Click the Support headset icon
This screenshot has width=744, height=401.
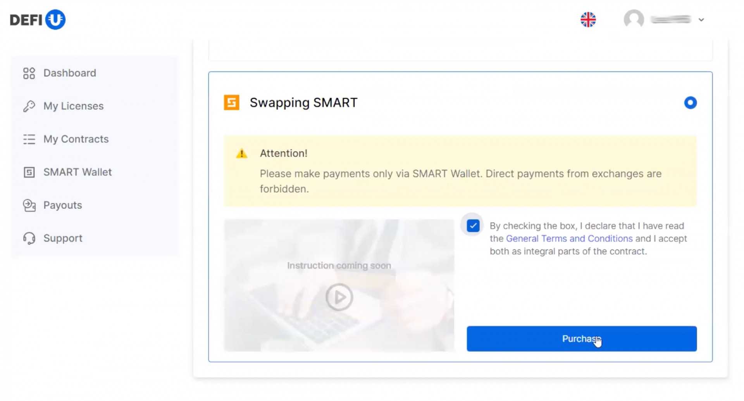click(x=29, y=238)
